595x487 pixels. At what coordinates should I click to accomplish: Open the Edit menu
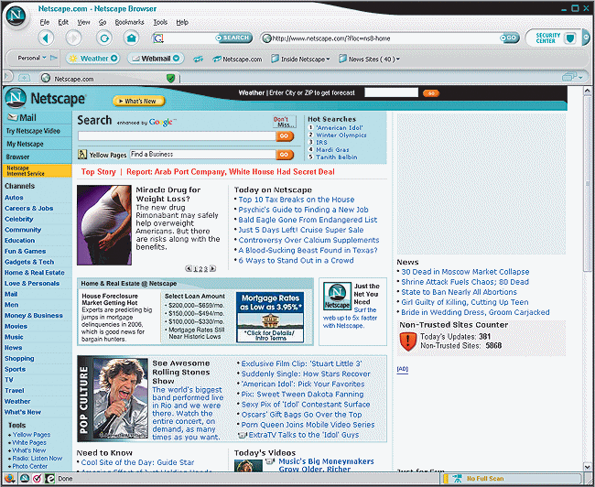click(x=63, y=22)
